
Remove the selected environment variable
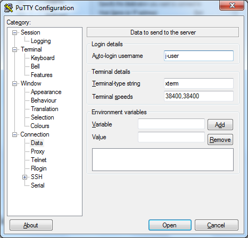[220, 140]
